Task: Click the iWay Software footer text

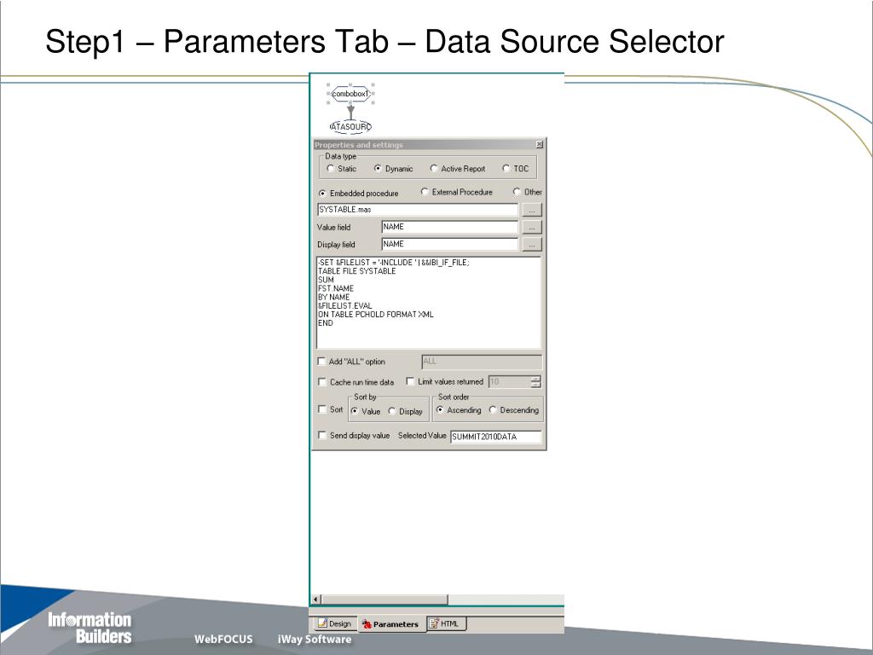Action: coord(315,639)
